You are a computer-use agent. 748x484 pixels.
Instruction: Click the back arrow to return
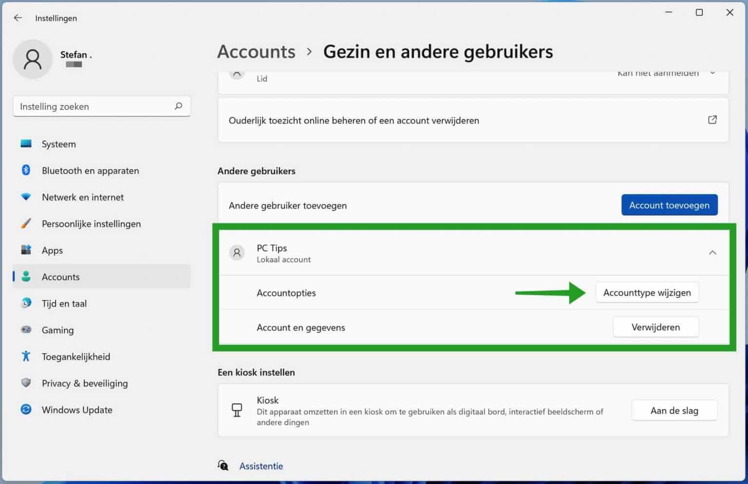coord(18,18)
